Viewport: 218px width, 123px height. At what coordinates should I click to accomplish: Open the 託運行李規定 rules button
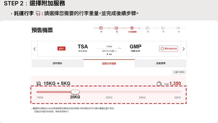tap(179, 72)
